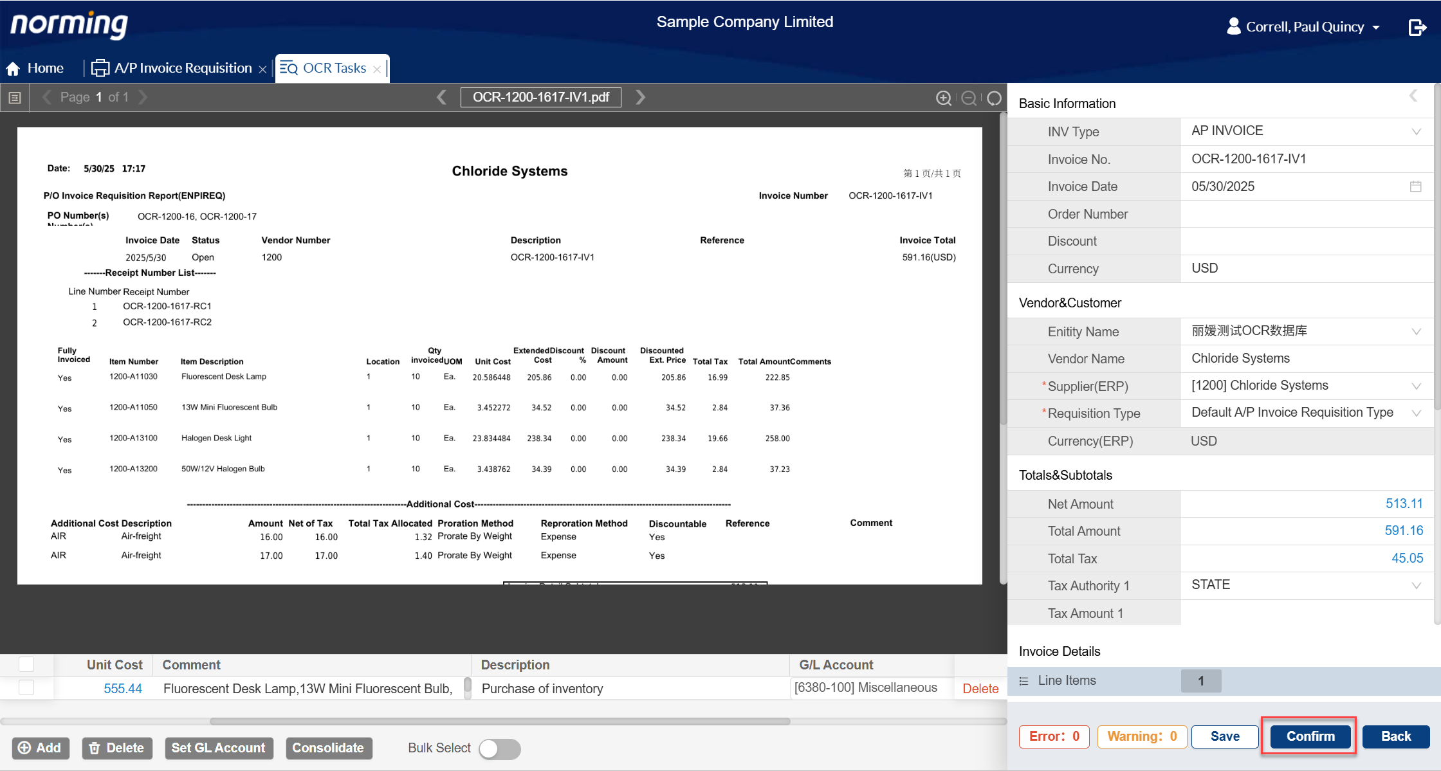Click the Consolidate button

point(328,748)
